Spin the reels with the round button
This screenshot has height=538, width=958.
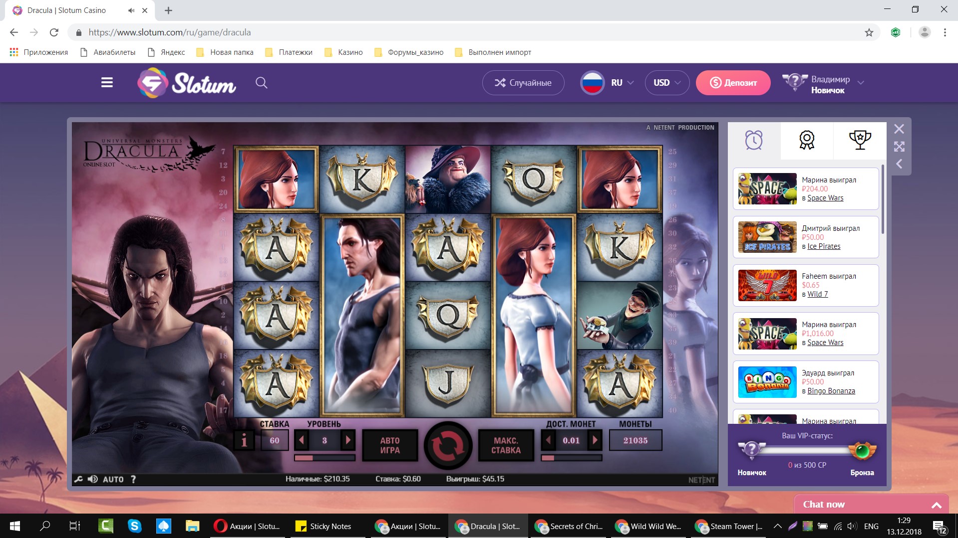point(448,445)
